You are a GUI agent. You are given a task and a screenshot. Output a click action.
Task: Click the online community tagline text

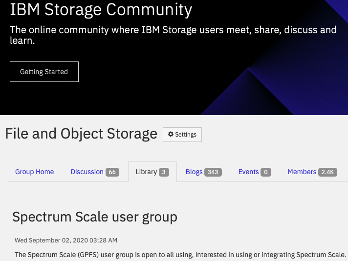tap(173, 35)
